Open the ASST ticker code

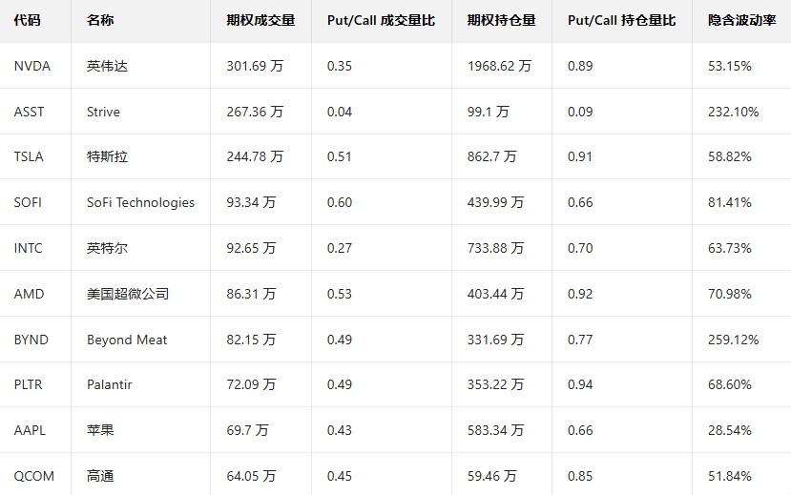pyautogui.click(x=30, y=112)
